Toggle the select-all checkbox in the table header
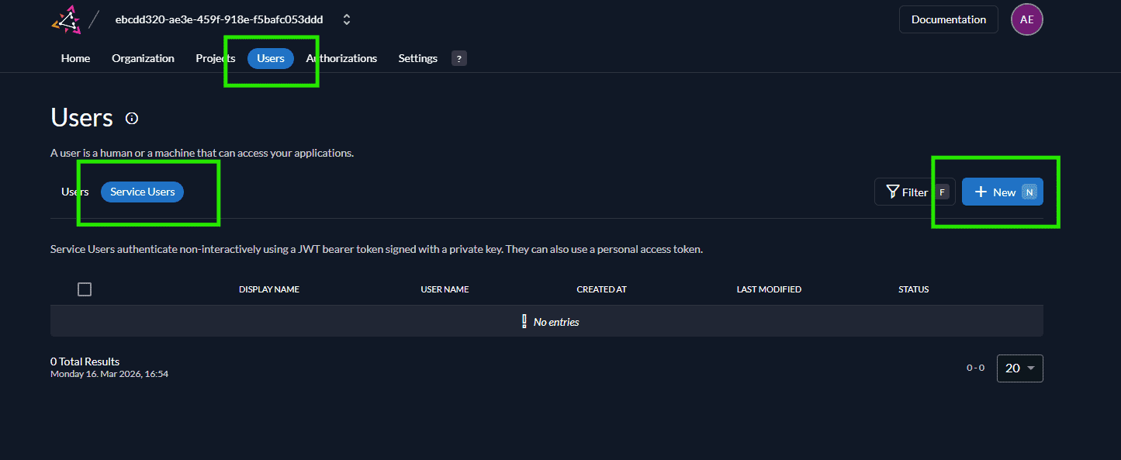This screenshot has height=460, width=1121. point(85,289)
